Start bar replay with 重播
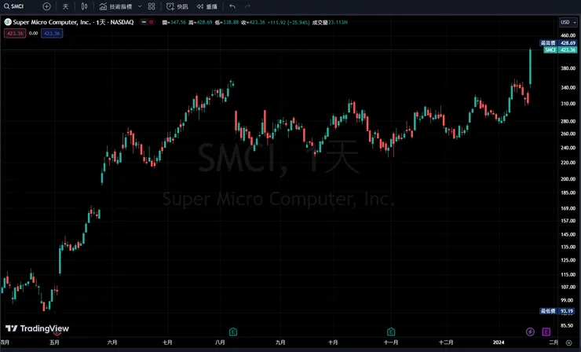 click(x=207, y=6)
